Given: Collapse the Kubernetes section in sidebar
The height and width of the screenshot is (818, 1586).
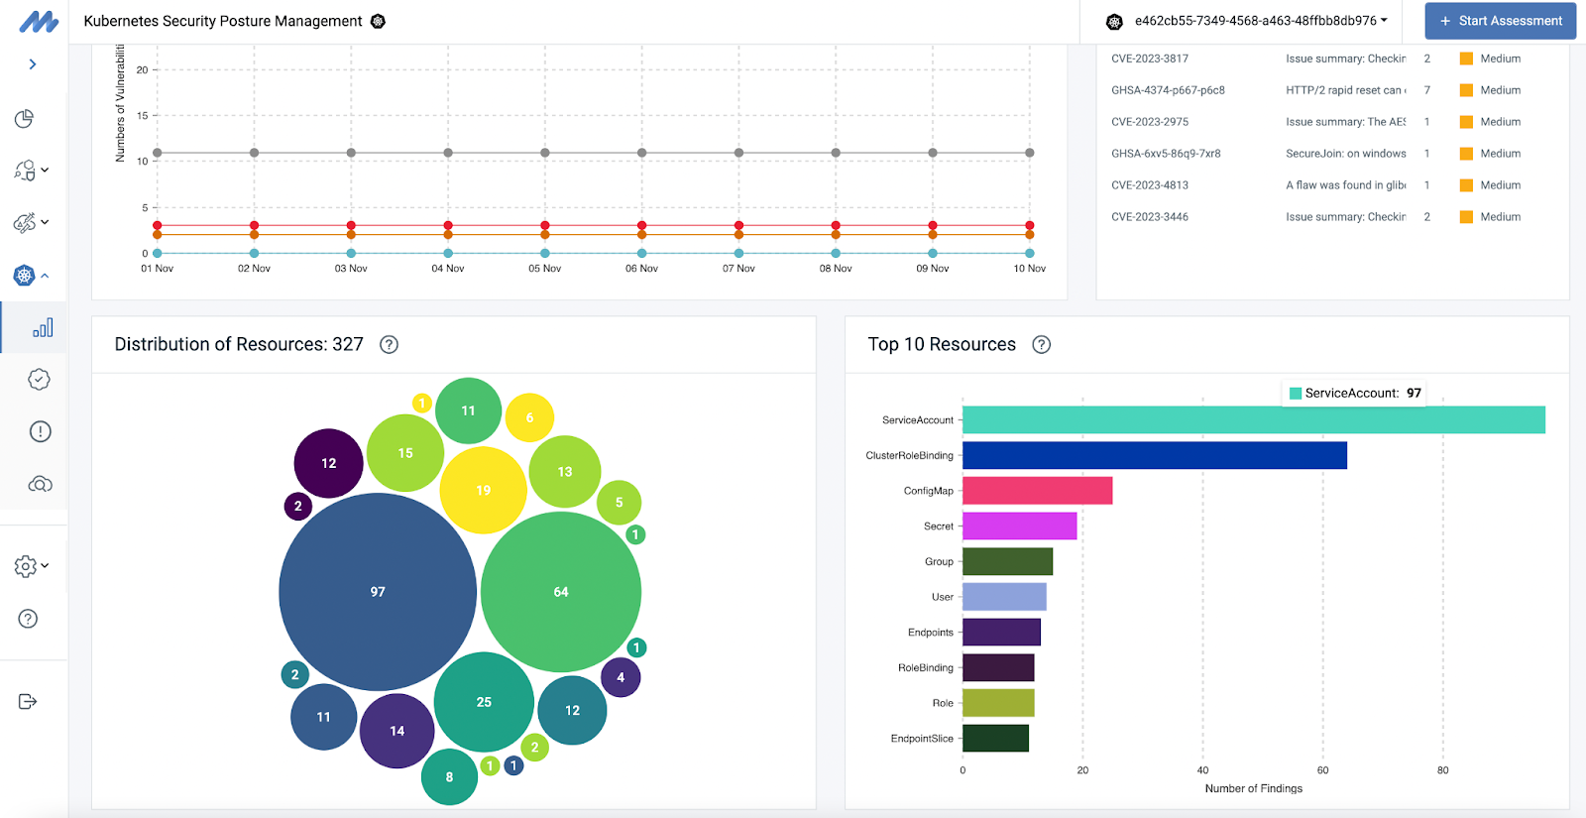Looking at the screenshot, I should [x=32, y=276].
